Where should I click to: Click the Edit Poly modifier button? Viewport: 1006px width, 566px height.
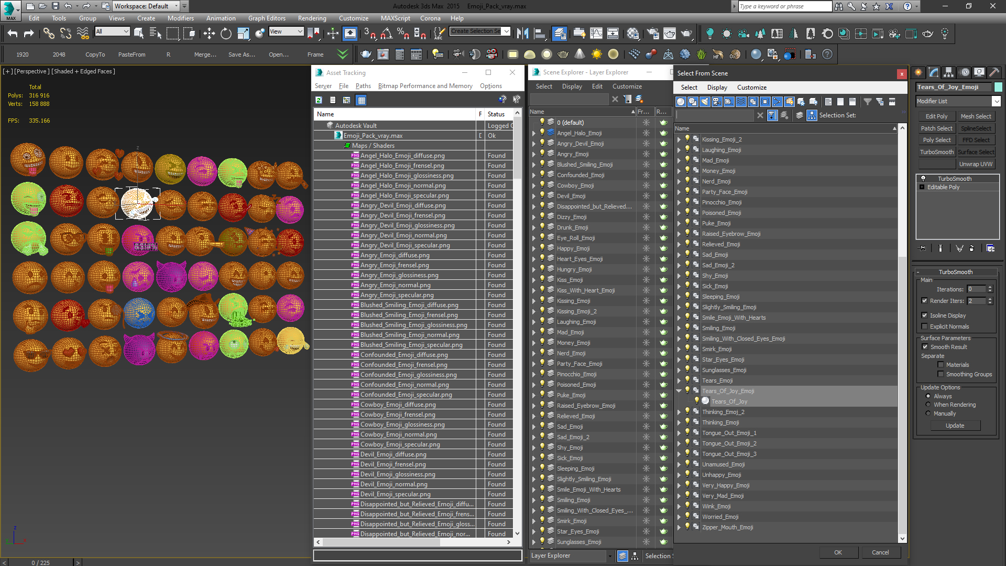[936, 116]
